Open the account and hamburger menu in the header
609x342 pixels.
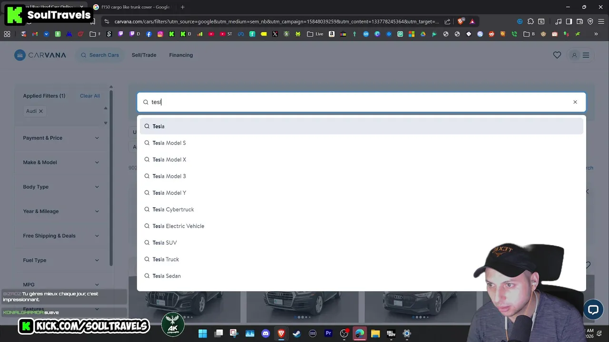coord(580,55)
